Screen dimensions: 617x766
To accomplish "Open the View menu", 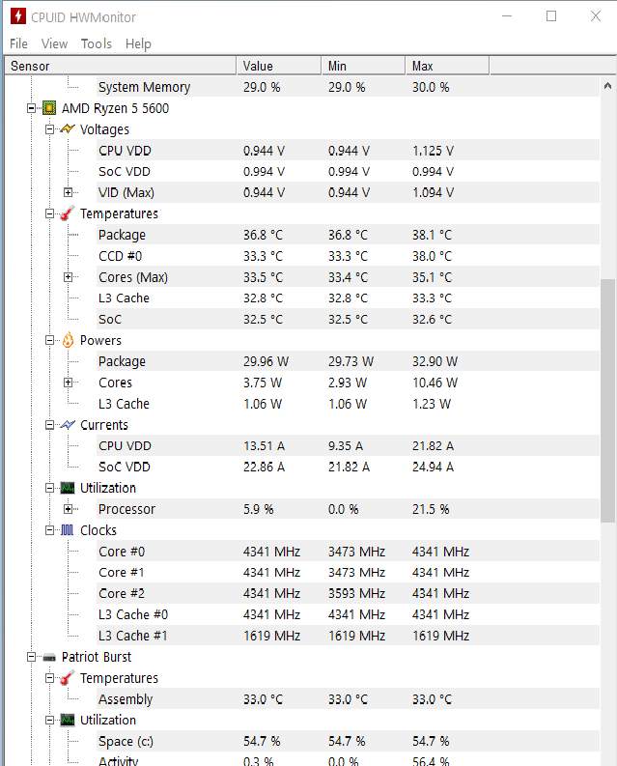I will (54, 43).
